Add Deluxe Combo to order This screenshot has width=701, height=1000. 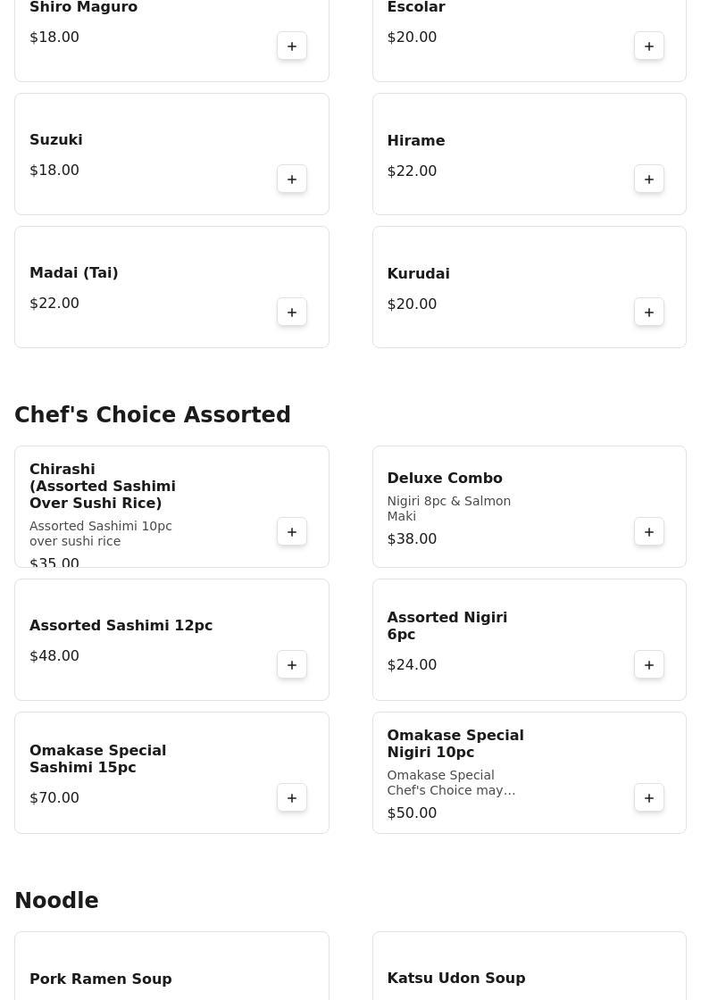tap(649, 532)
